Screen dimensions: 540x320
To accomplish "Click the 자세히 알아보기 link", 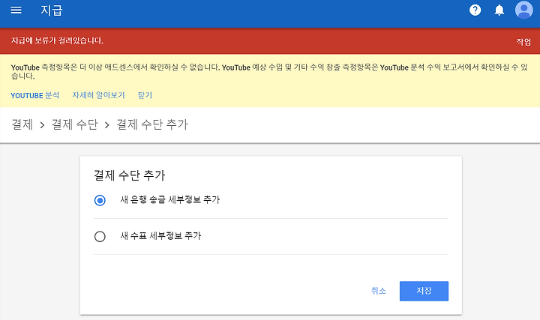I will click(x=98, y=95).
